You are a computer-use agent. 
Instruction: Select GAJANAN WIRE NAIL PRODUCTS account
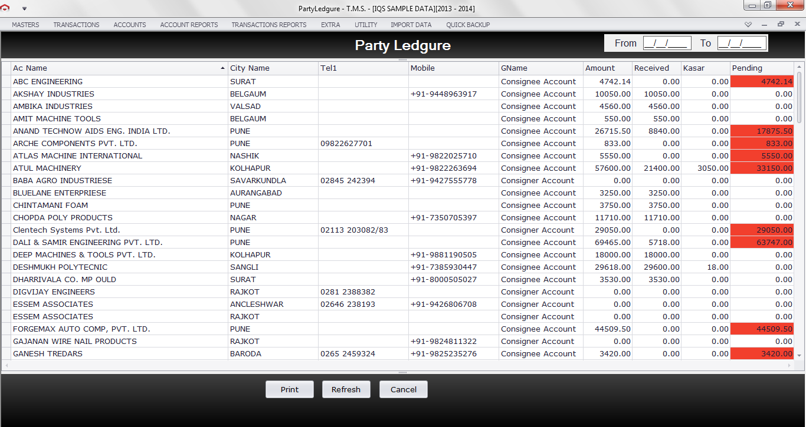pyautogui.click(x=74, y=341)
